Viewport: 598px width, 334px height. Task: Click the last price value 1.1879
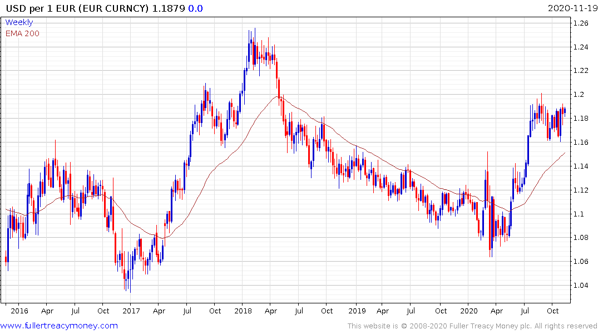tap(169, 8)
